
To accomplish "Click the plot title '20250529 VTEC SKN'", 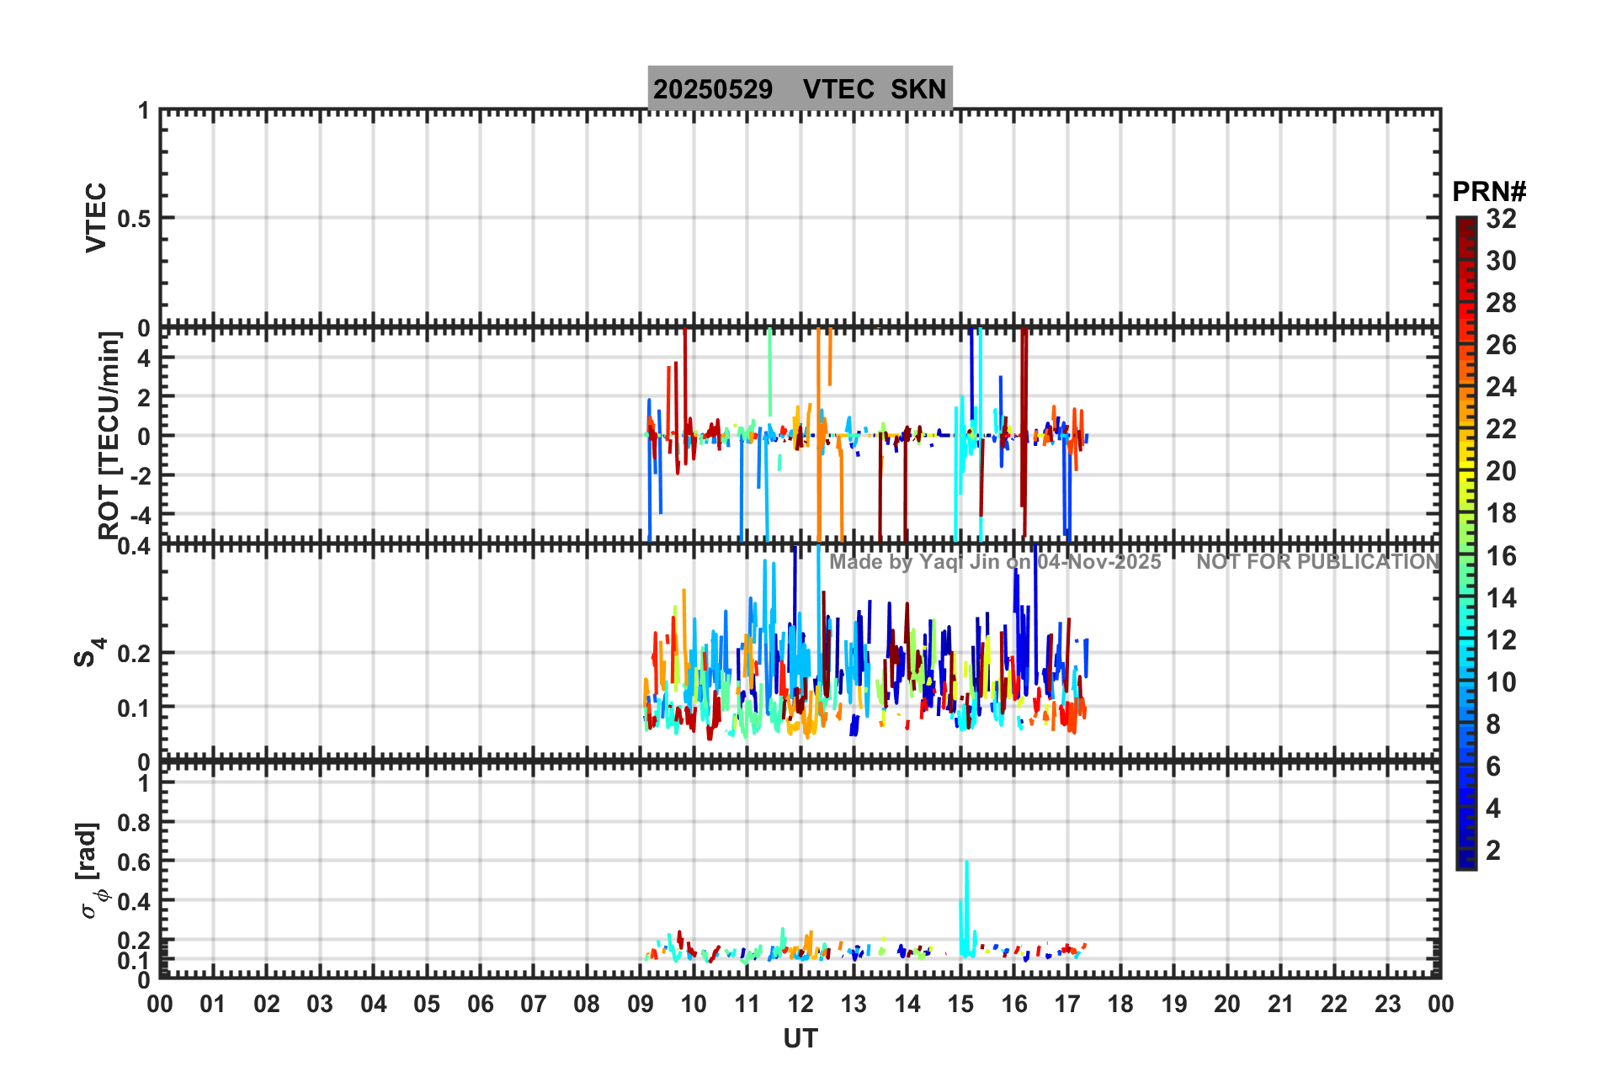I will click(800, 88).
